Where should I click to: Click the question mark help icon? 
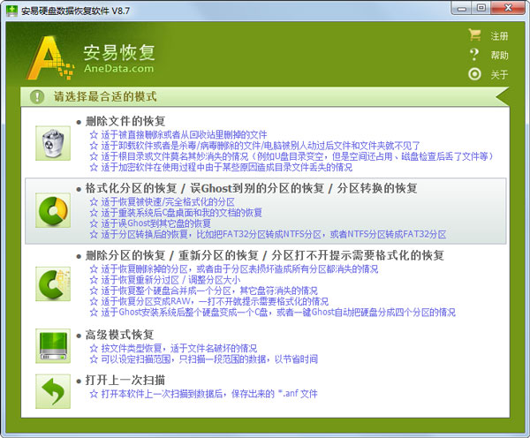coord(474,55)
